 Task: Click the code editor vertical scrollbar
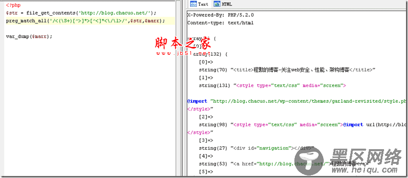tap(178, 89)
